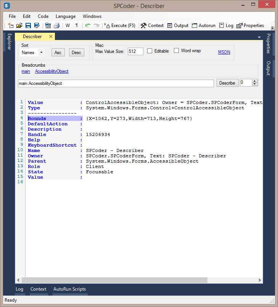Screen dimensions: 278x307
Task: Click the Role value Client
Action: point(95,166)
